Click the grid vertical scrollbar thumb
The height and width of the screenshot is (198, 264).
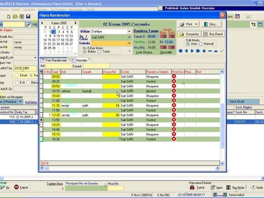(x=222, y=126)
